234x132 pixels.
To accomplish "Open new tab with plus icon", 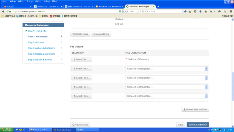I will tap(158, 7).
